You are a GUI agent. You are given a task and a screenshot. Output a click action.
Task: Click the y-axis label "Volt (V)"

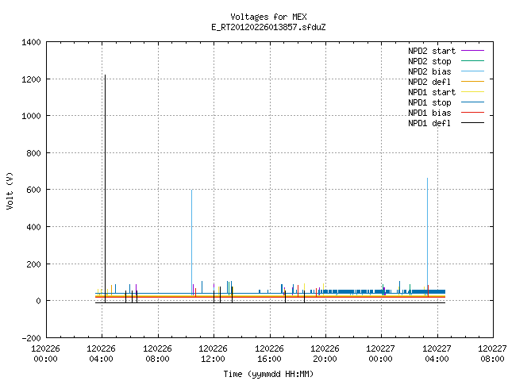click(x=10, y=190)
